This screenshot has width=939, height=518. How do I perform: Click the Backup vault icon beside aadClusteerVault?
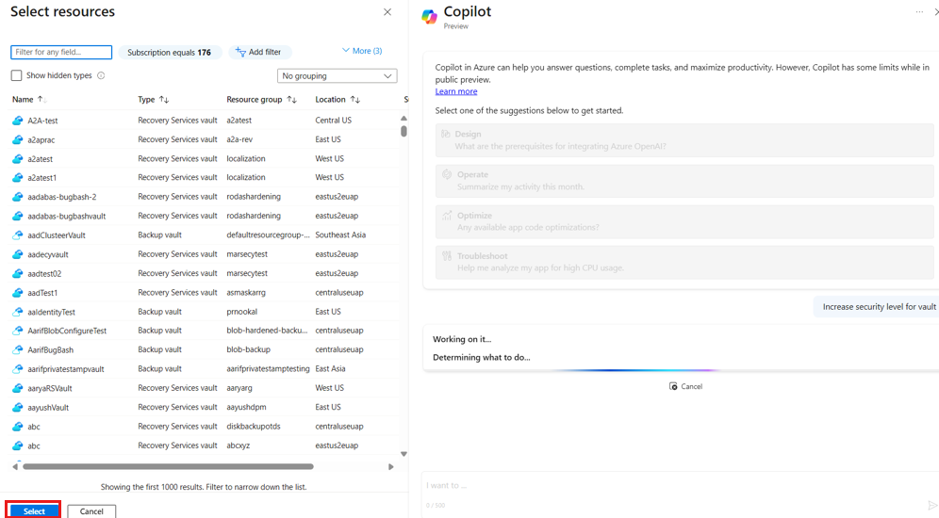coord(17,235)
